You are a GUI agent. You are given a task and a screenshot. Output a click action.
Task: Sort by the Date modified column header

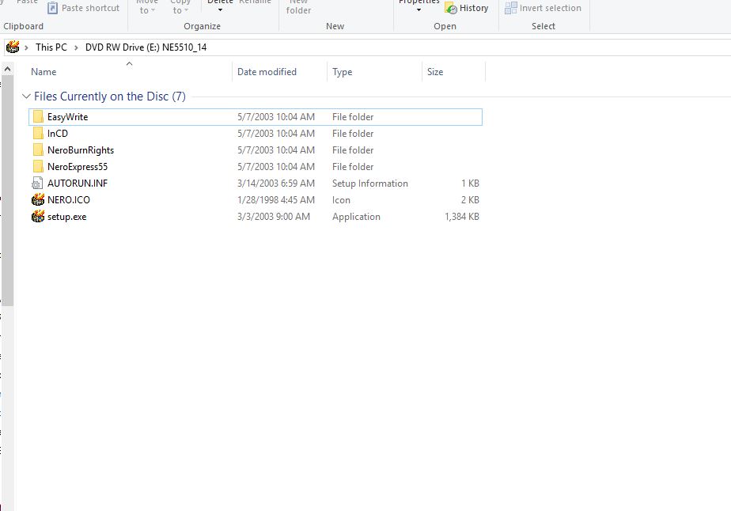point(267,72)
